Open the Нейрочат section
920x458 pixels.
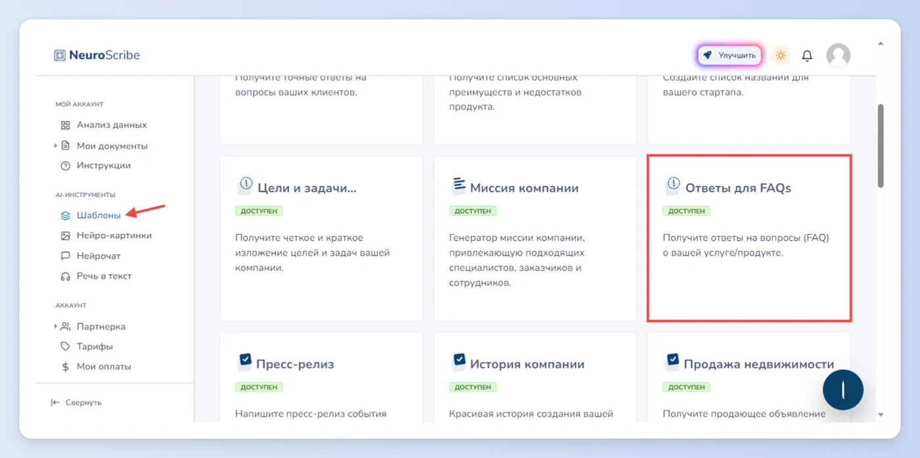coord(99,256)
